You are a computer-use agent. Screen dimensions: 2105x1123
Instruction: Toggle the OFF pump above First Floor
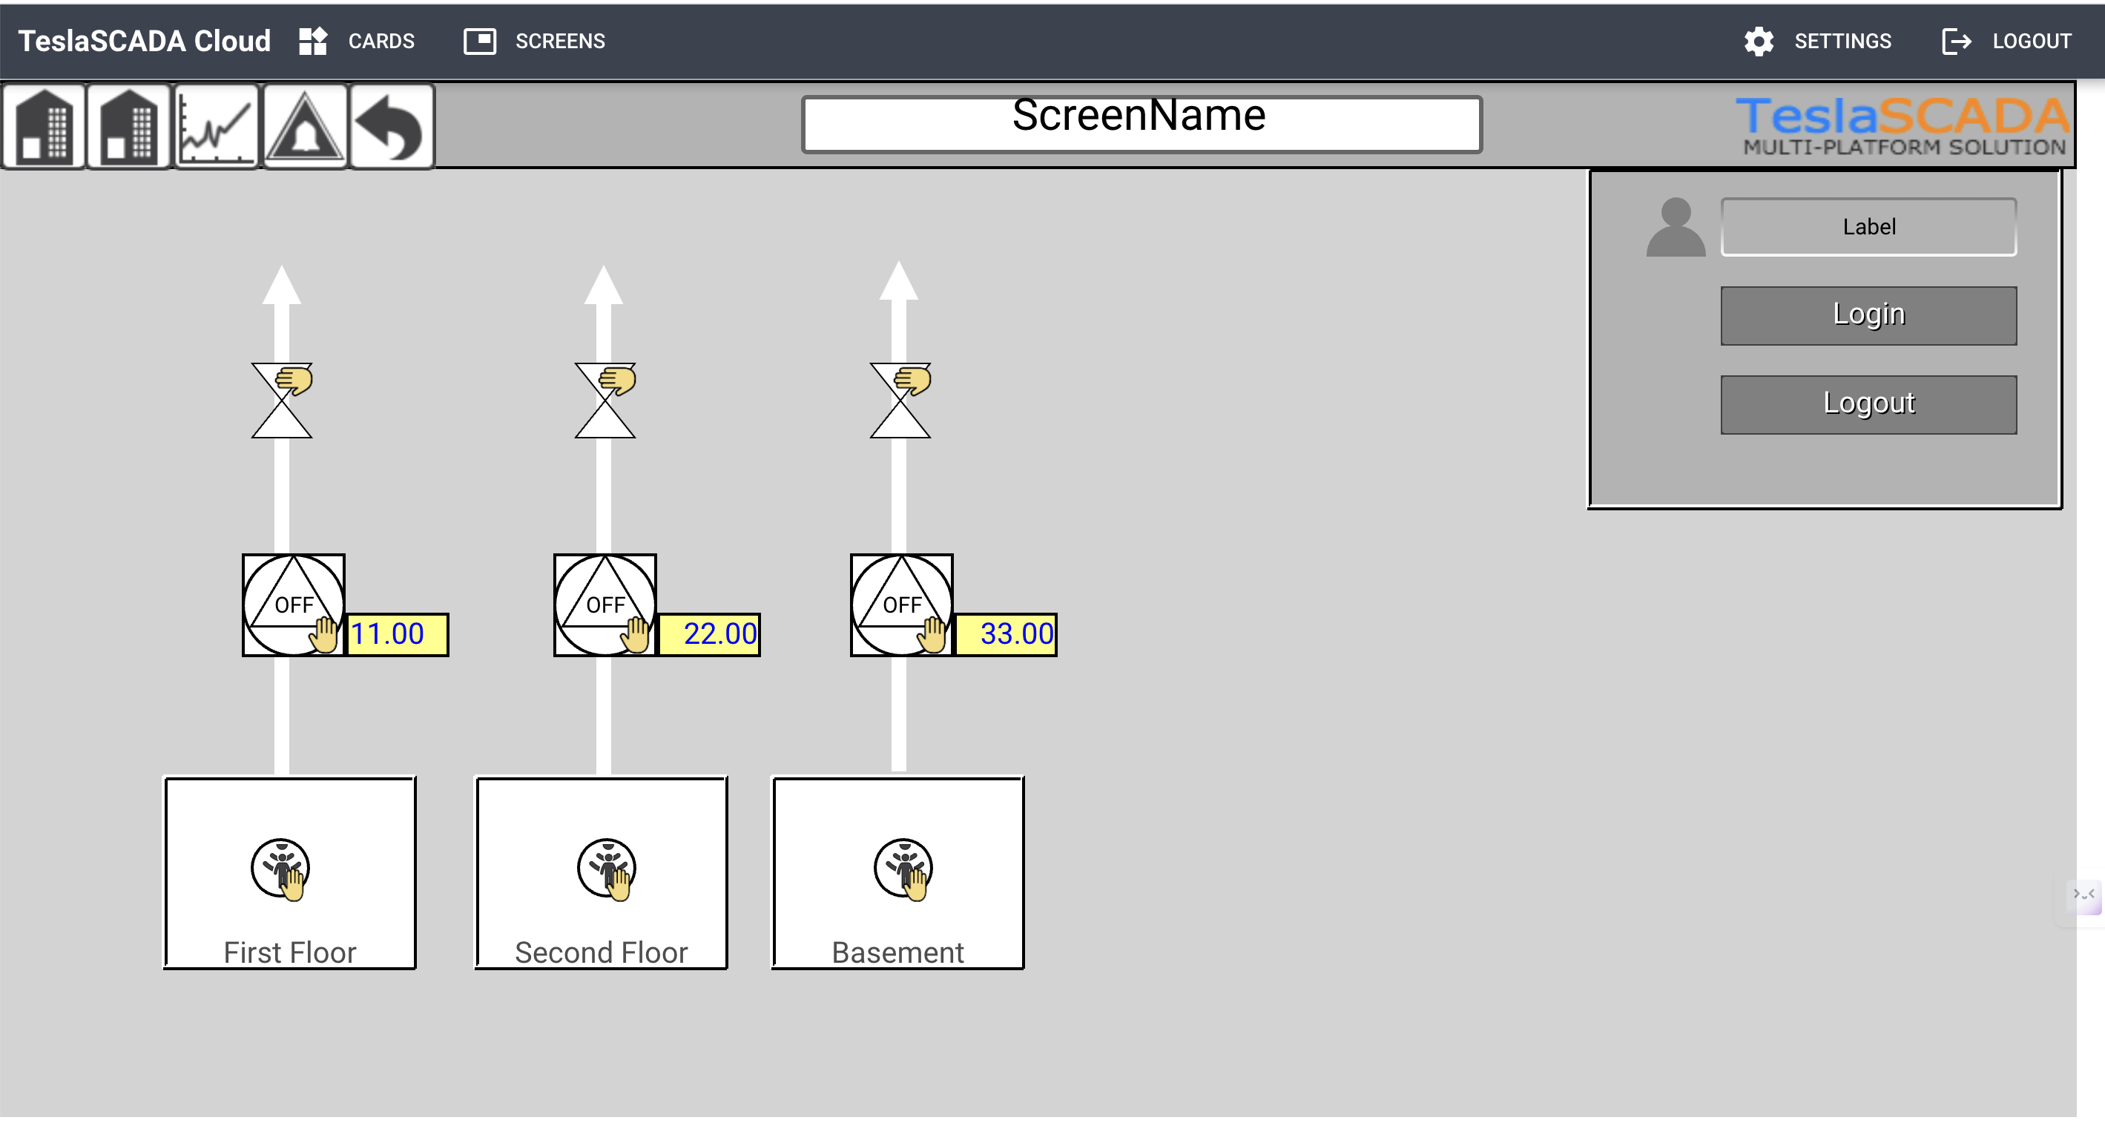[294, 605]
